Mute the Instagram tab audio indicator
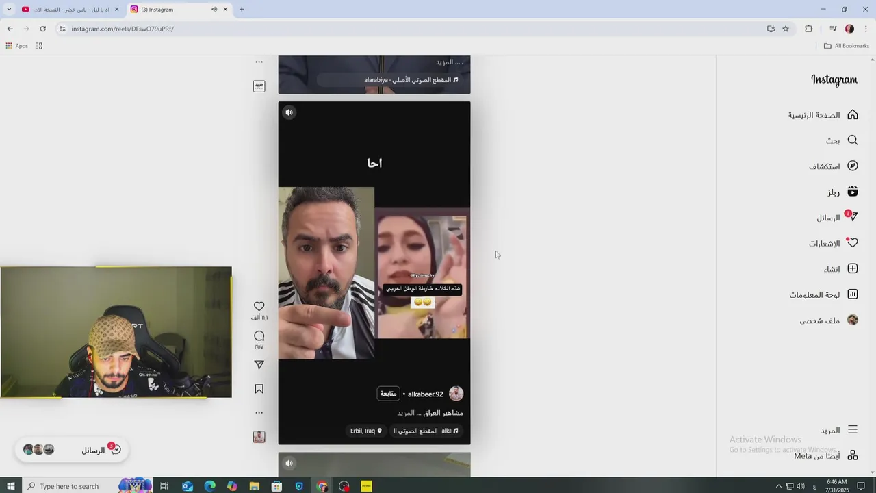The width and height of the screenshot is (876, 493). point(214,9)
